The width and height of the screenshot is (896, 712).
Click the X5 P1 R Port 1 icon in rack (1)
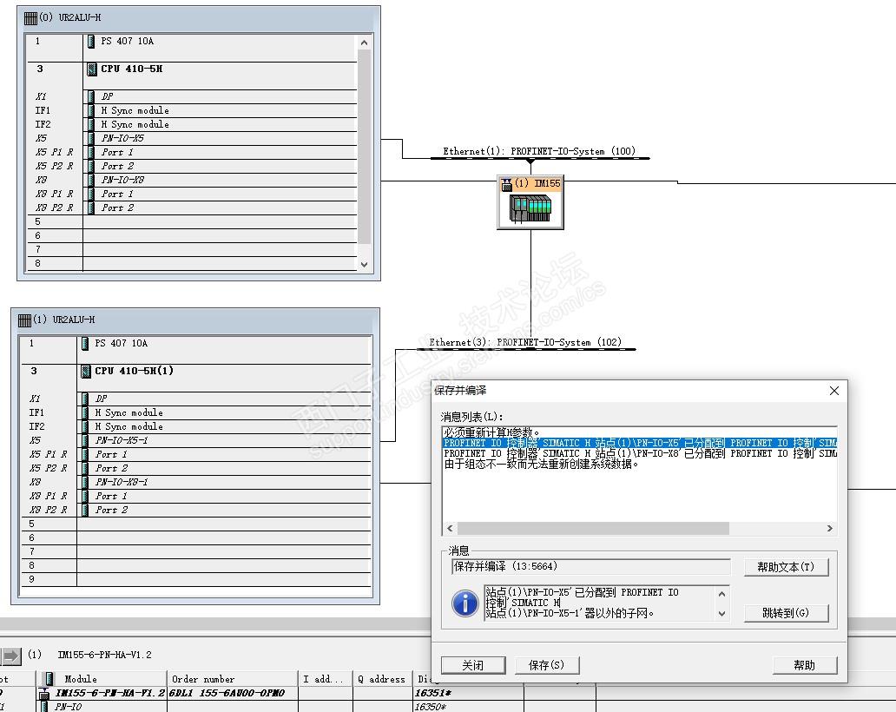(84, 454)
